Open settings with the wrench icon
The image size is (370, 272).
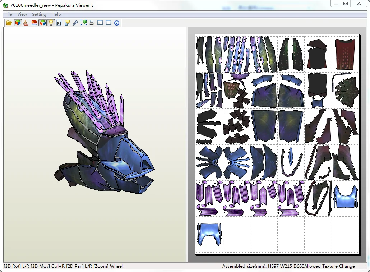point(75,23)
